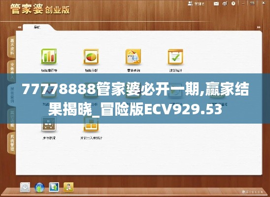Viewport: 270px width, 197px height.
Task: Click the right double-arrow tab scroller
Action: (259, 27)
